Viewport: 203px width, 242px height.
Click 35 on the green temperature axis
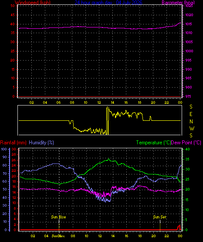click(x=187, y=159)
